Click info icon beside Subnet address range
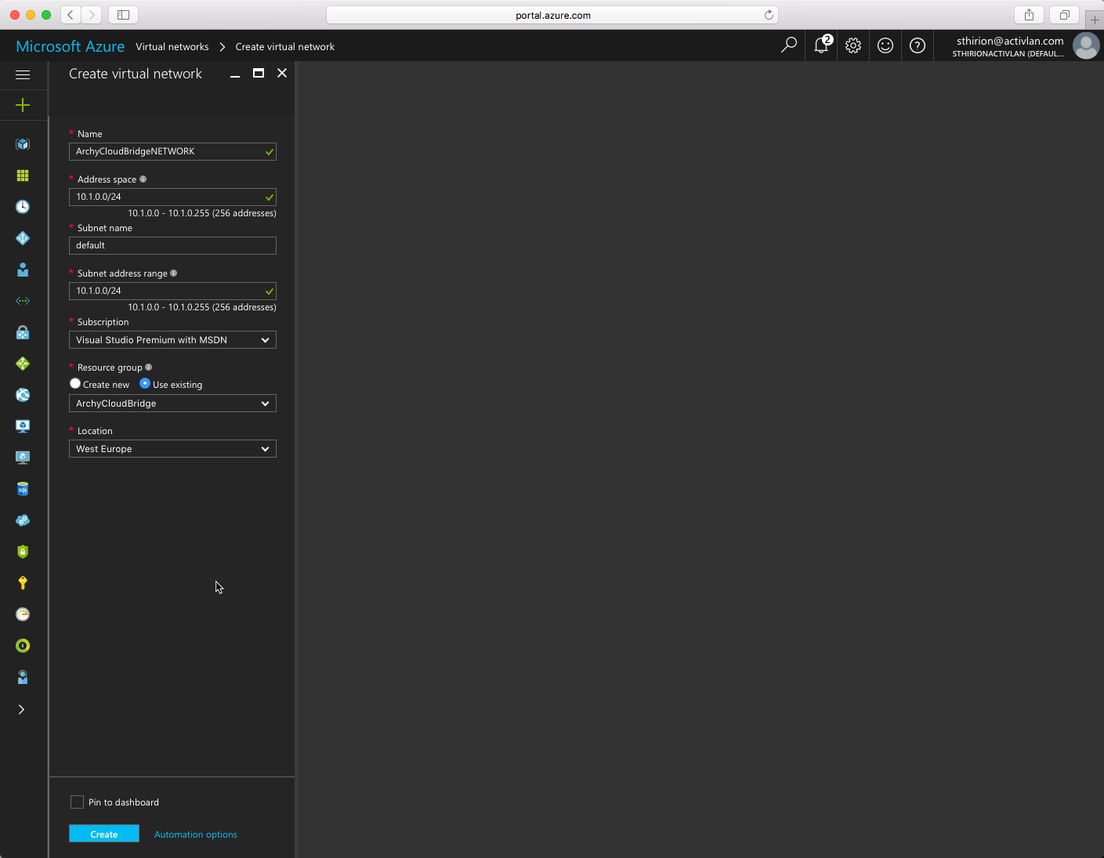Viewport: 1104px width, 858px height. pyautogui.click(x=174, y=273)
